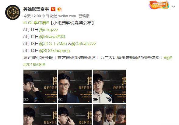Visit the @Misaya若风 mention
Screen dimensions: 179x125
(52, 37)
